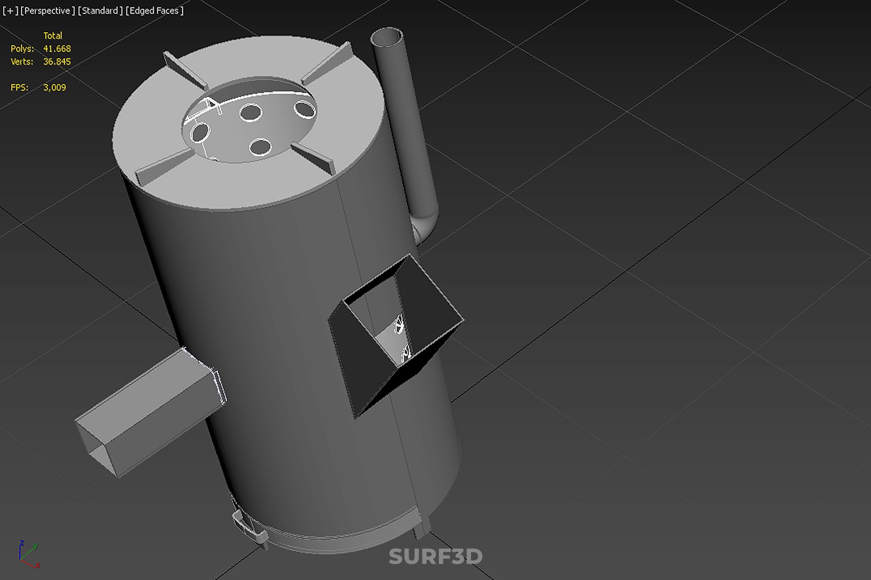Click the Polys count 41.668
Screen dimensions: 871x580
57,49
